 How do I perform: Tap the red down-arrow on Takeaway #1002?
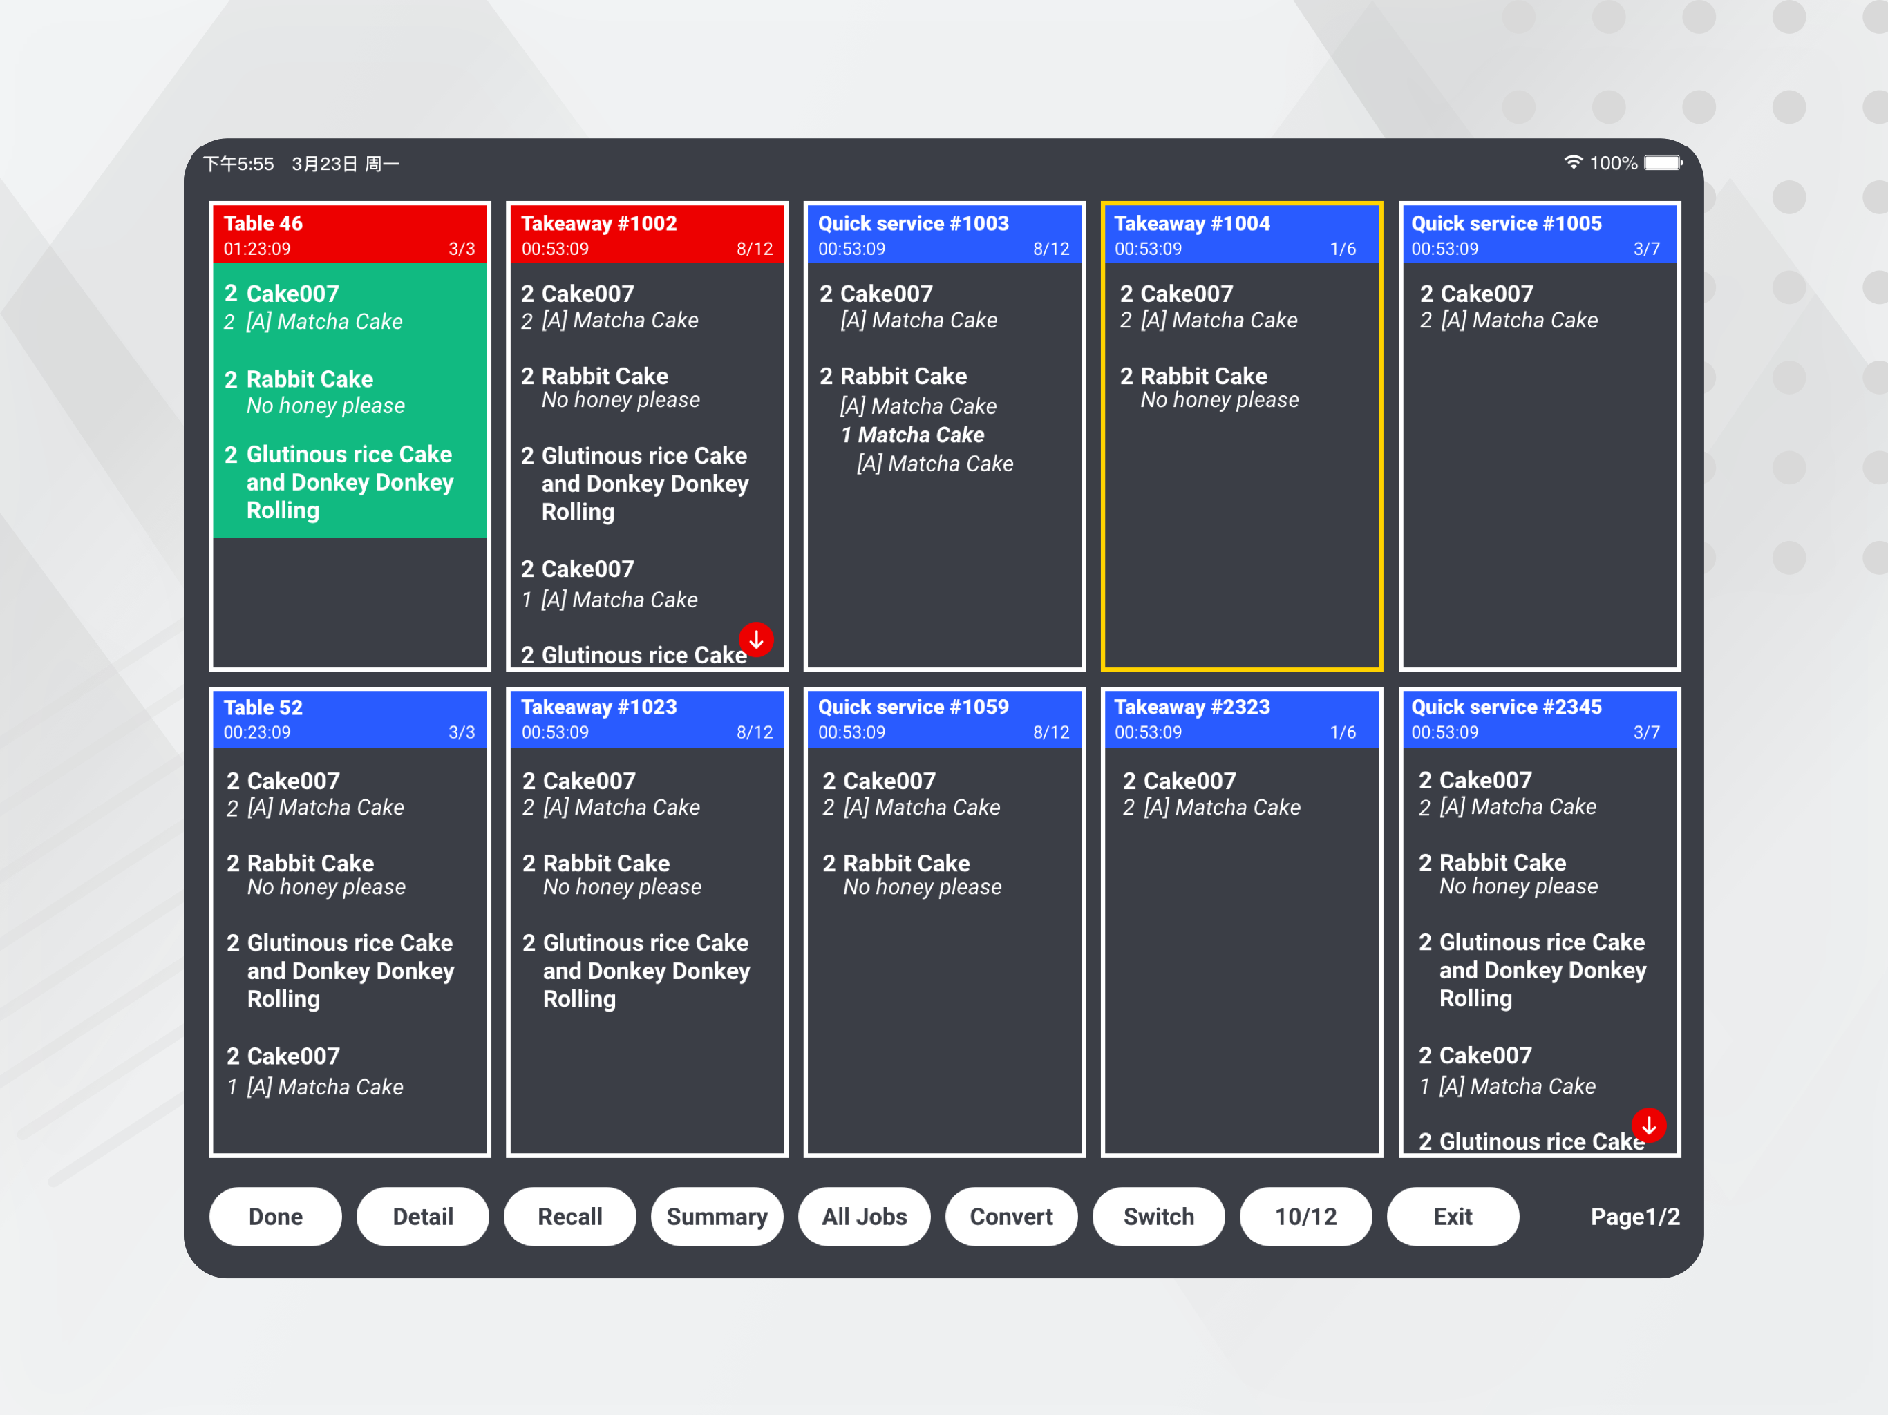[755, 639]
